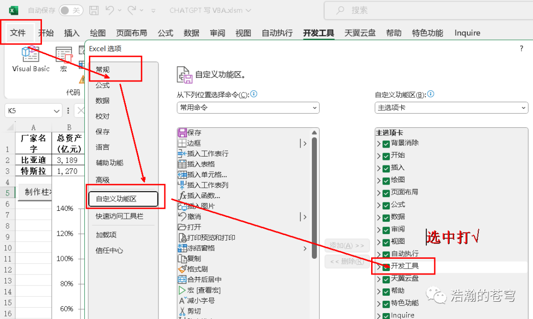Viewport: 533px width, 319px height.
Task: Open the 文件 File menu
Action: 18,33
